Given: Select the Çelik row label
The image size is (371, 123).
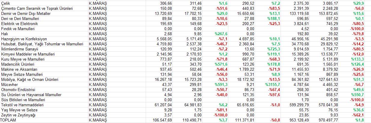Looking at the screenshot, I should [6, 3].
